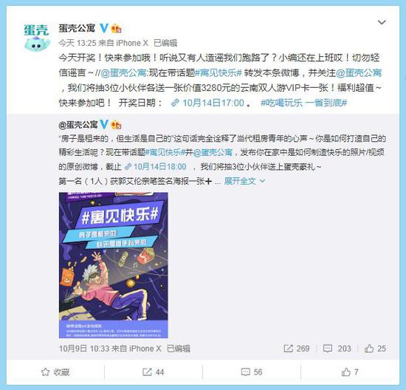This screenshot has height=390, width=406.
Task: View 269 reposts of the original post
Action: tap(297, 349)
